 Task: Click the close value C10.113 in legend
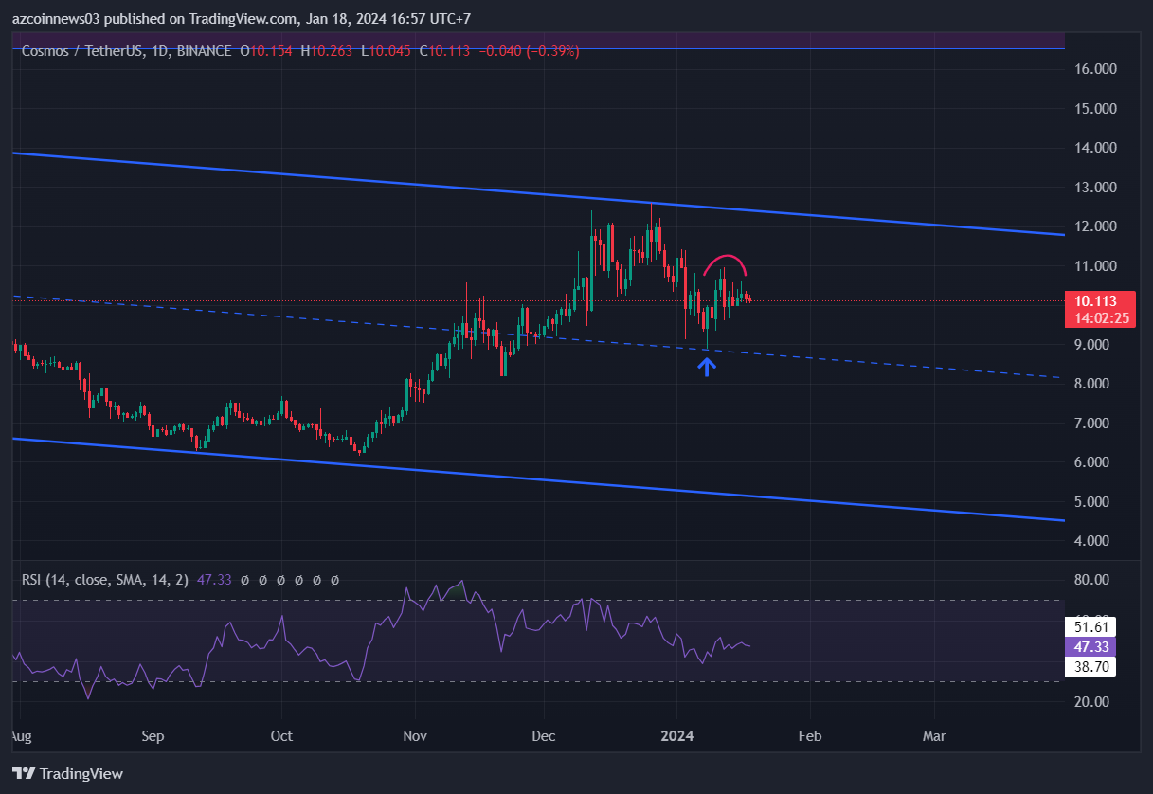pos(446,50)
